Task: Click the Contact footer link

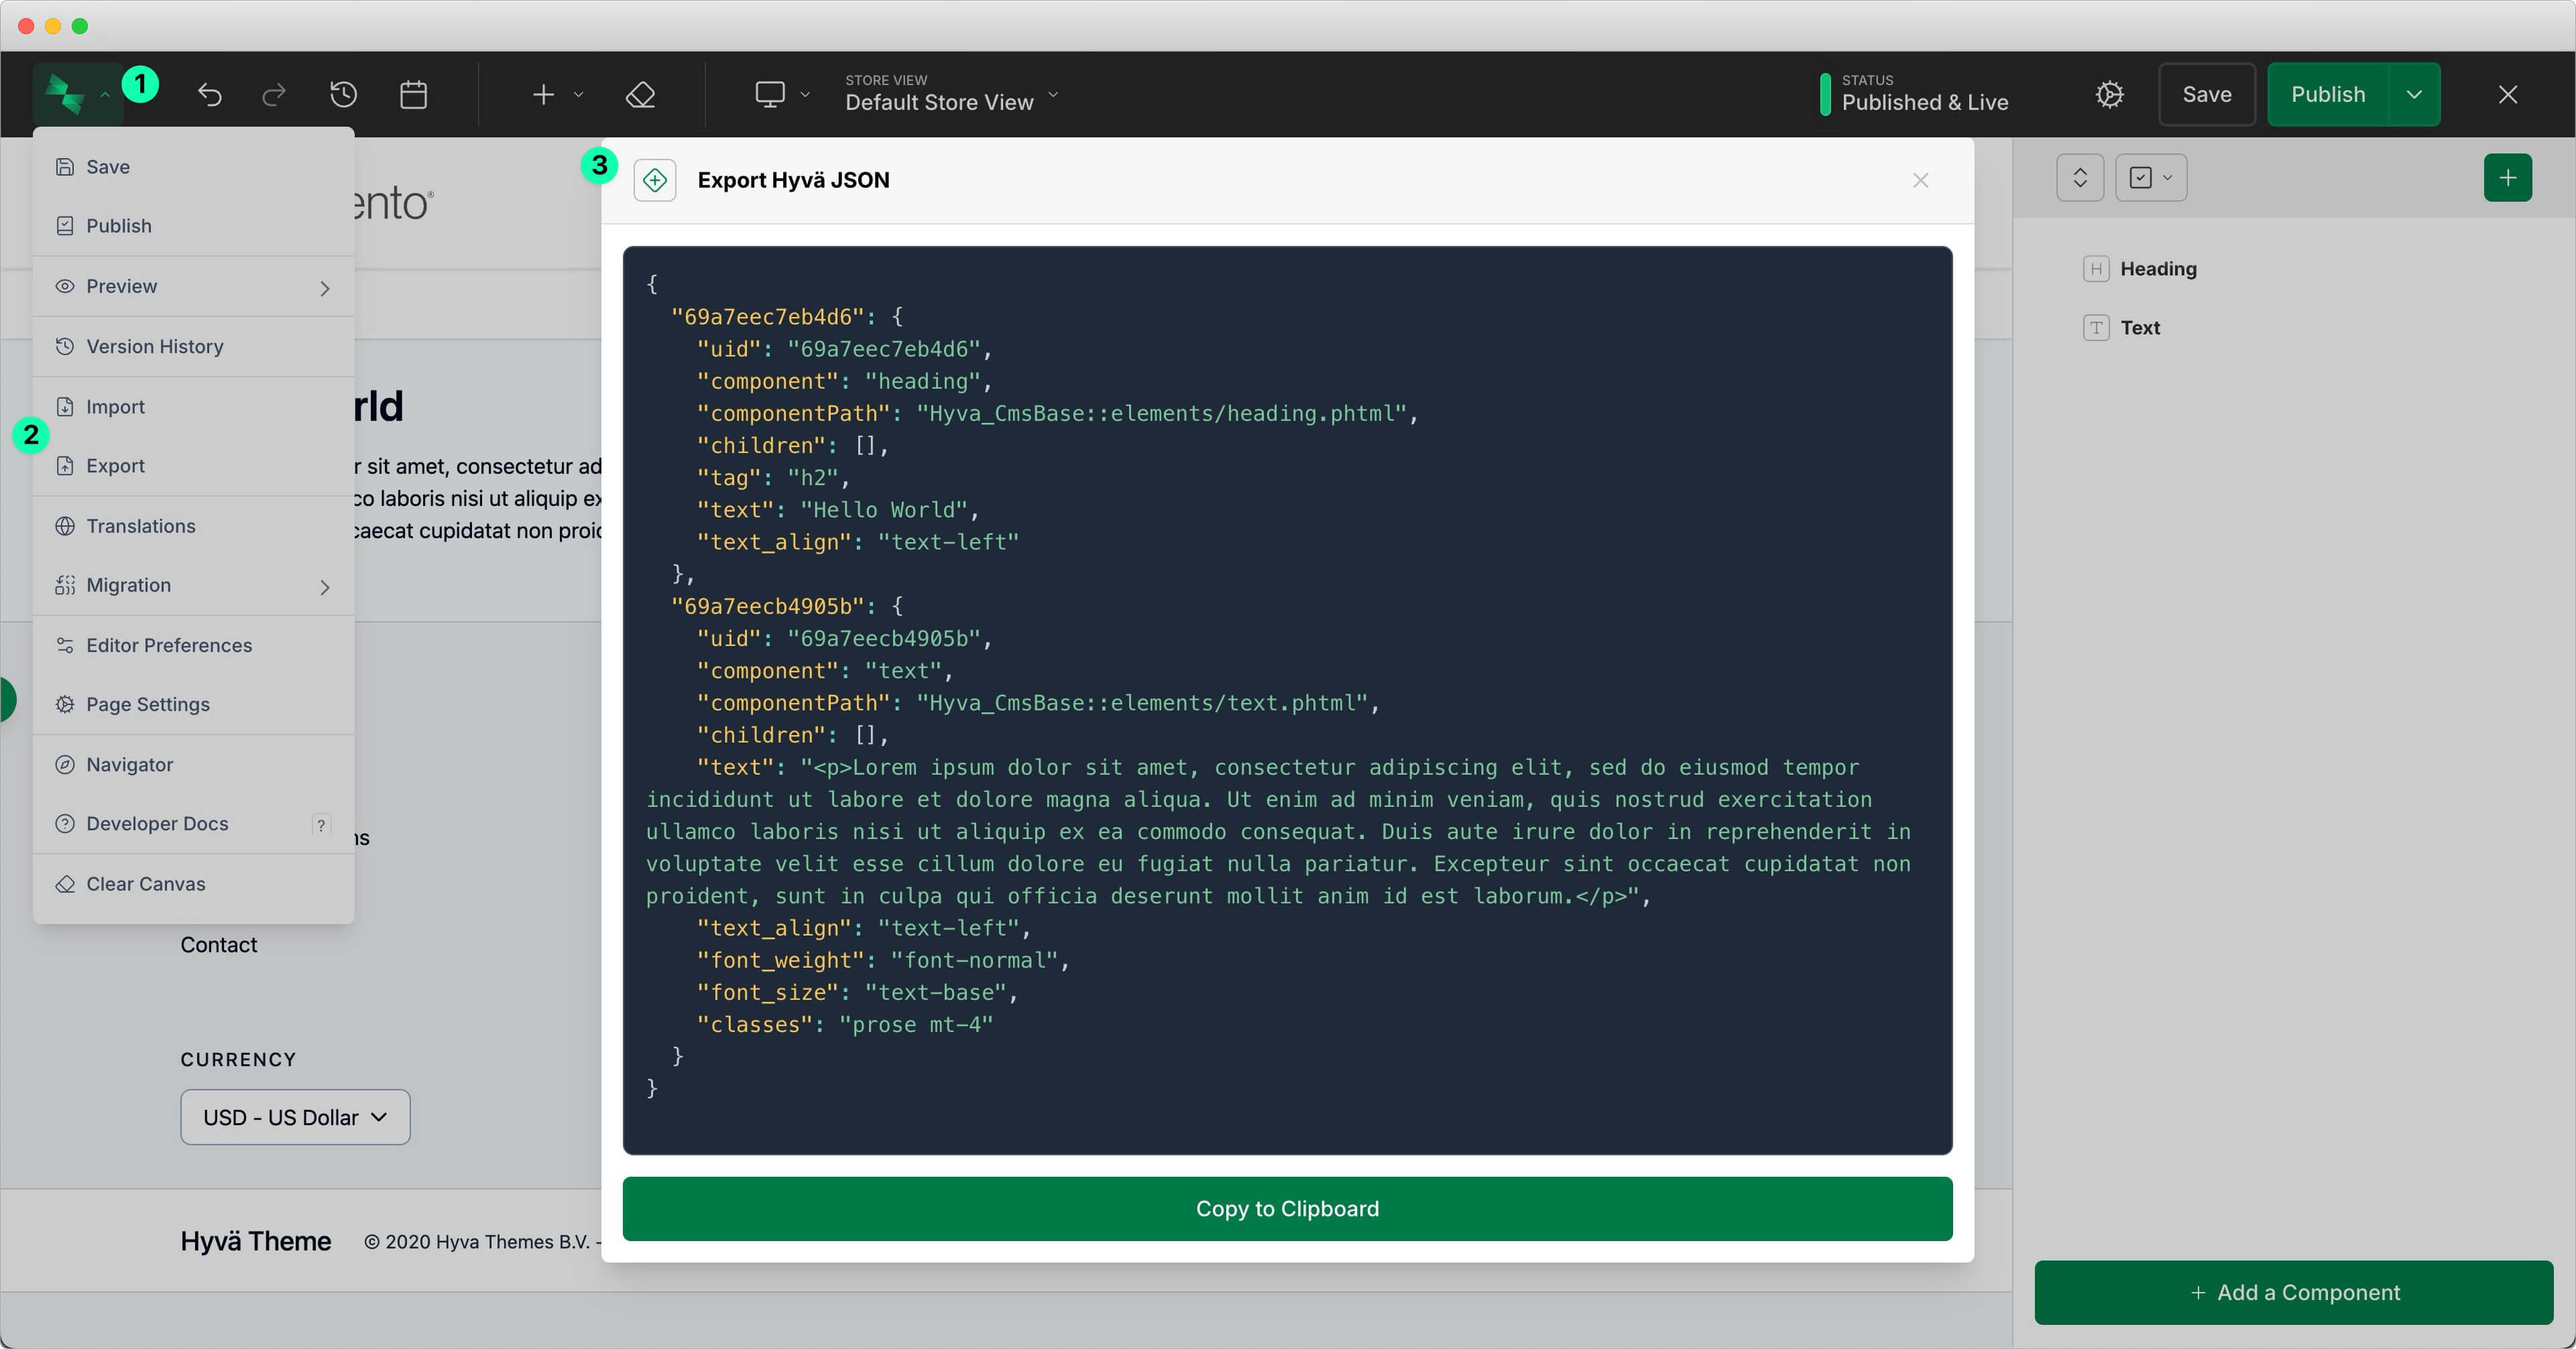Action: [x=219, y=944]
